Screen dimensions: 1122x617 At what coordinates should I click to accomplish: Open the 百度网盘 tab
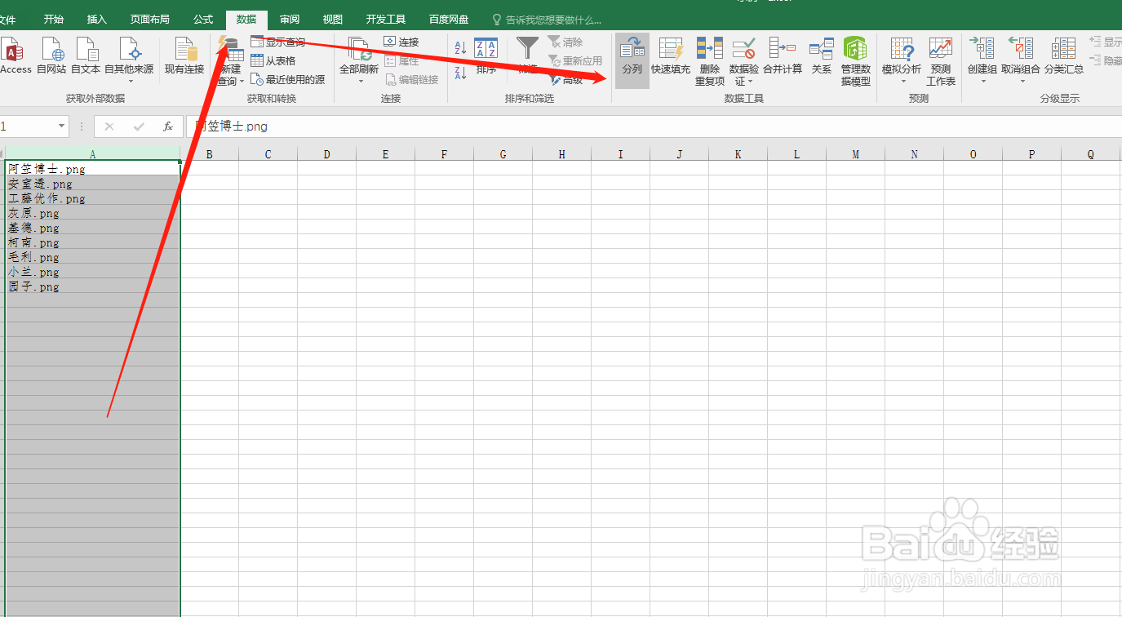point(449,20)
